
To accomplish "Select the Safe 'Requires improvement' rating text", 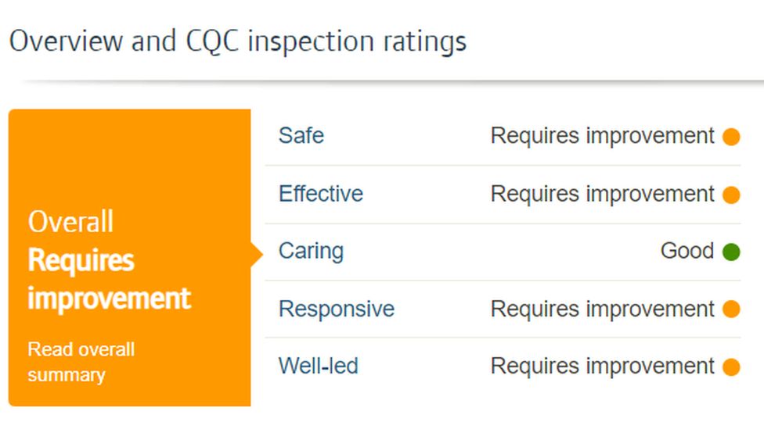I will click(602, 136).
